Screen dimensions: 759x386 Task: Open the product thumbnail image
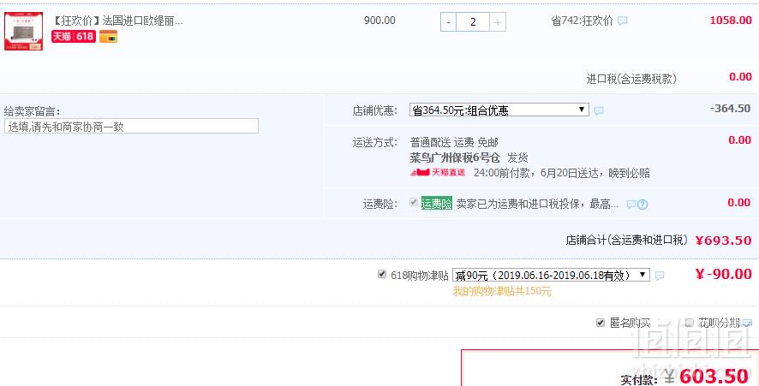click(x=23, y=32)
